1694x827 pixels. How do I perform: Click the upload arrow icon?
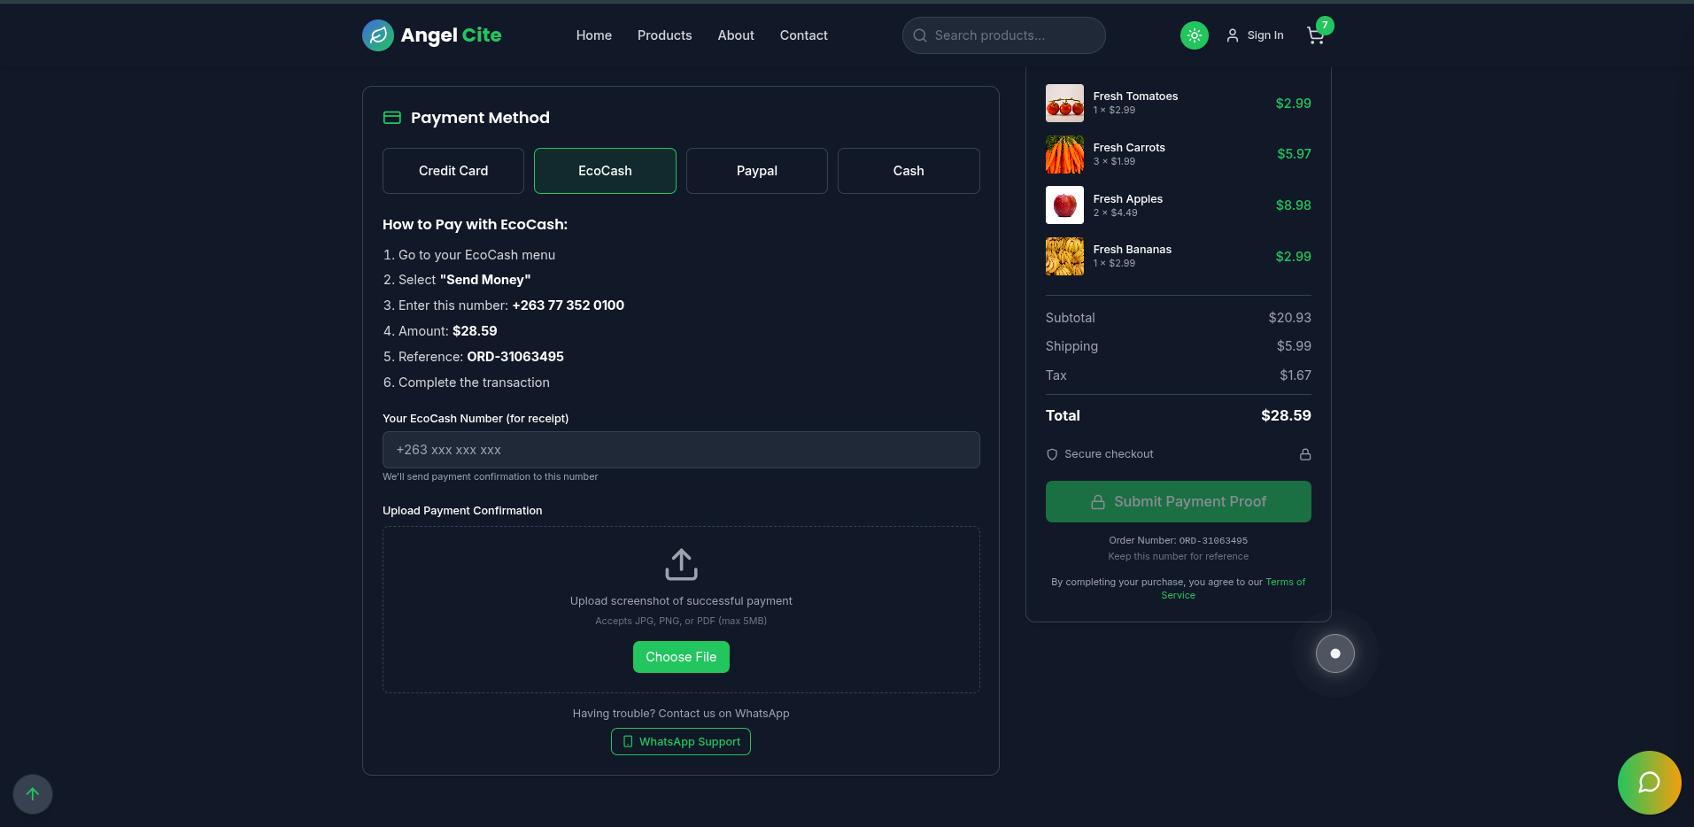click(x=681, y=564)
